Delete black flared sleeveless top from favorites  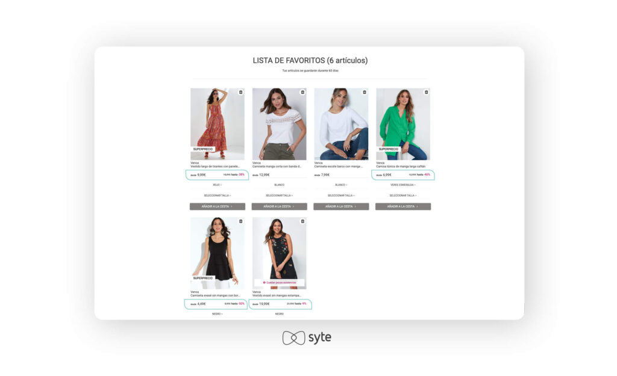(241, 221)
